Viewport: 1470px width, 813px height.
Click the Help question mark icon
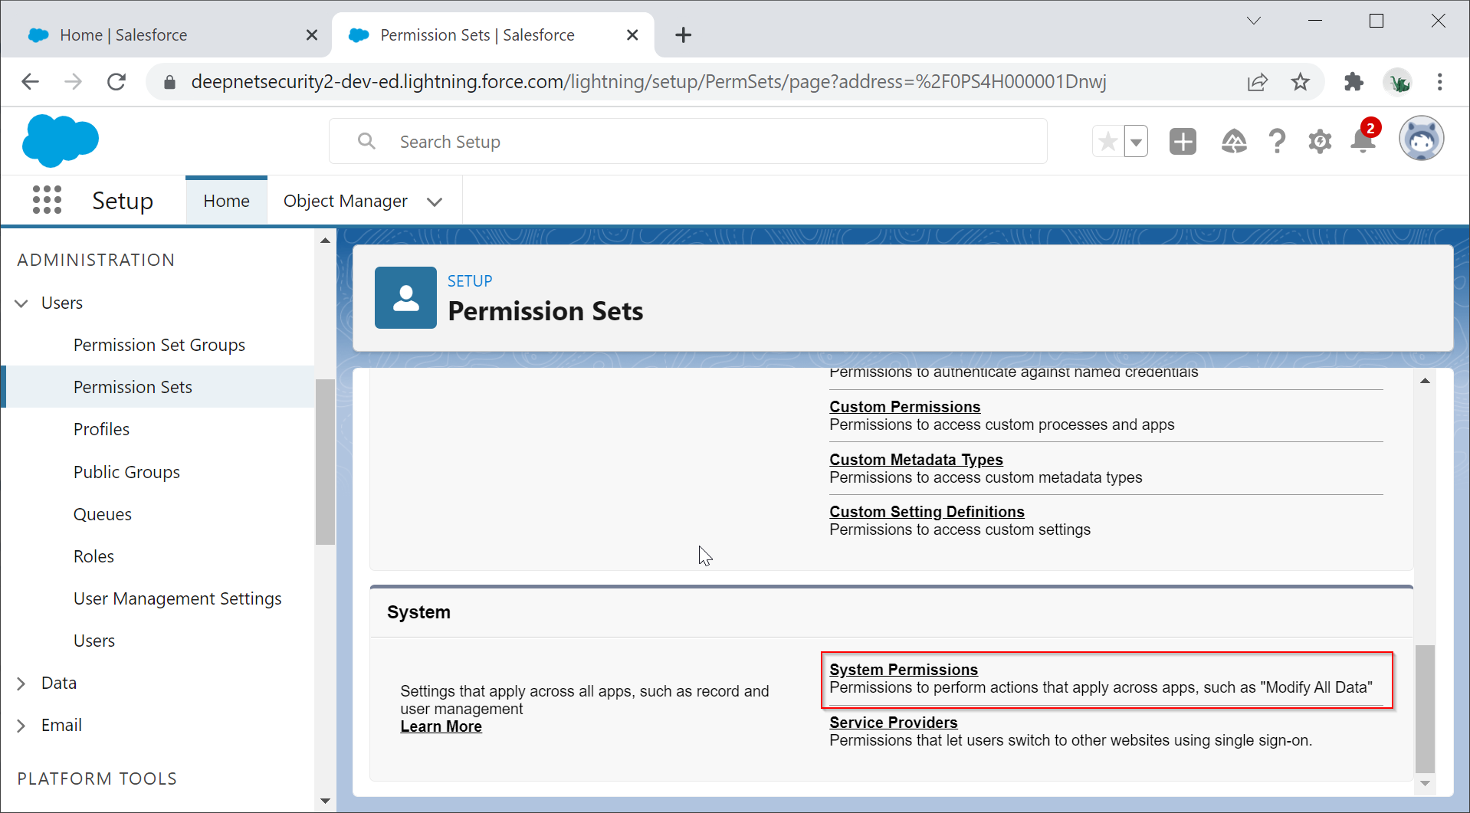click(1276, 142)
